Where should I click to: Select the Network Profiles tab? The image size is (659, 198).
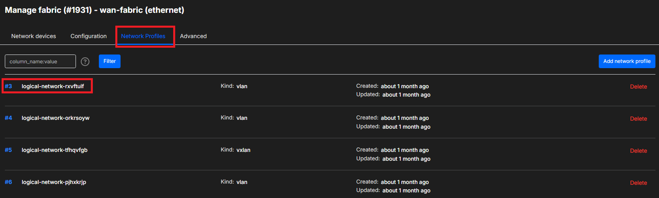point(143,36)
